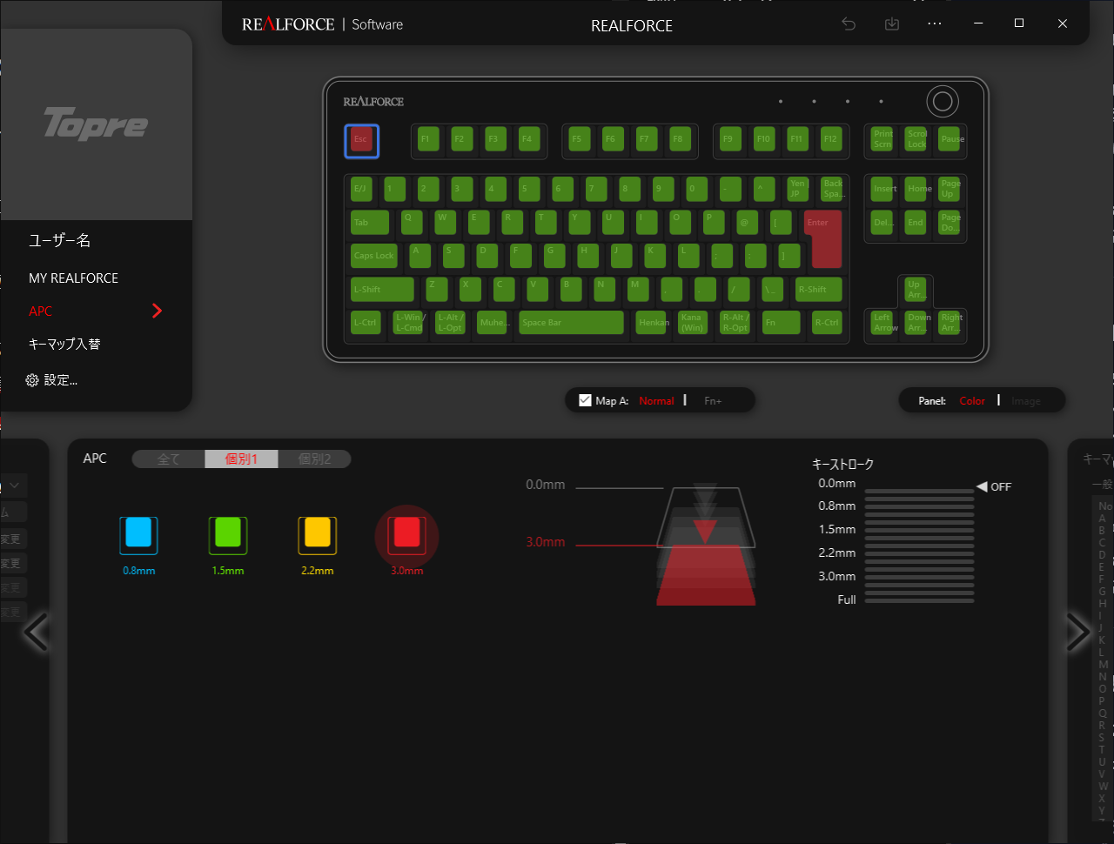
Task: Set Panel mode to Image
Action: pos(1025,401)
